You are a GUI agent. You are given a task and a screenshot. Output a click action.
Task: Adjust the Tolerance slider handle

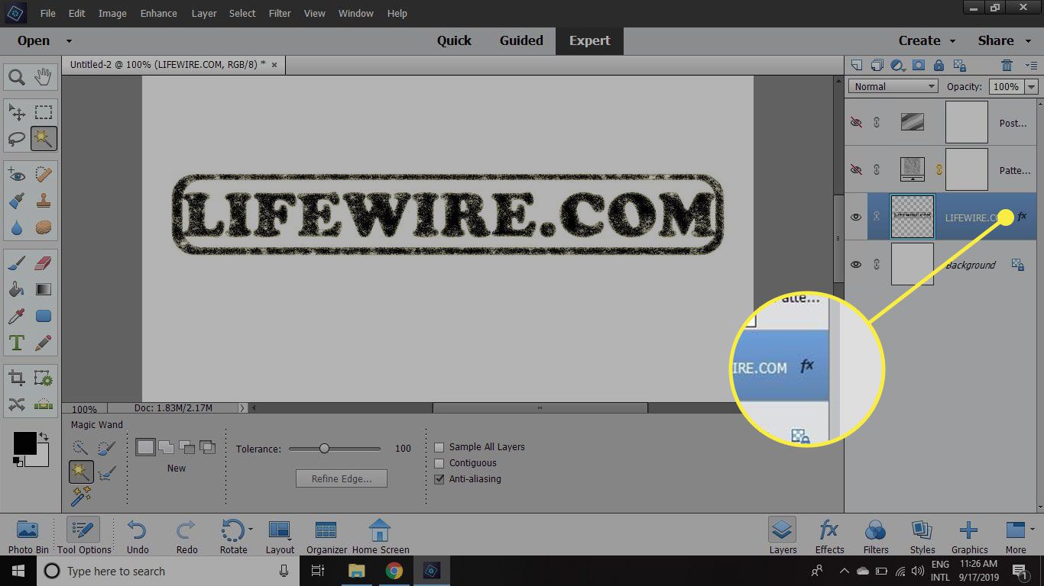[324, 448]
